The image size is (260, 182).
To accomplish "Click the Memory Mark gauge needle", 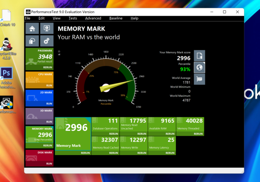I will coord(117,85).
